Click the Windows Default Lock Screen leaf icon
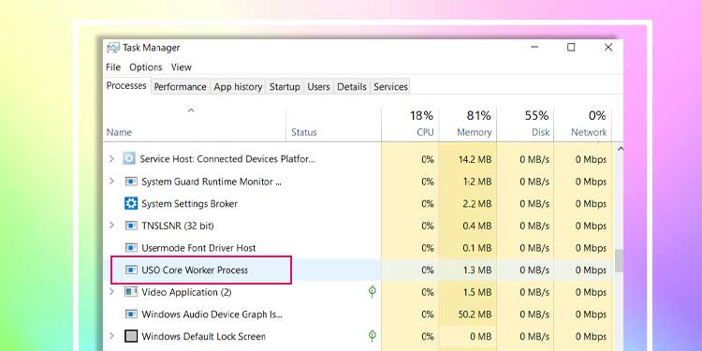 (372, 336)
